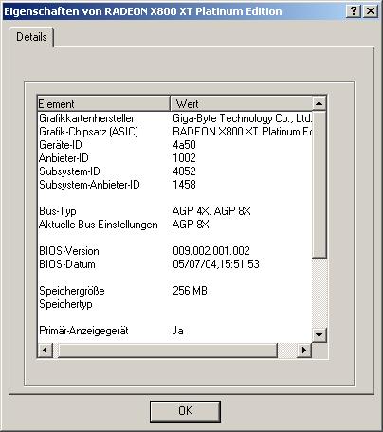Image resolution: width=383 pixels, height=432 pixels.
Task: Select the Geräte-ID row
Action: coord(174,145)
